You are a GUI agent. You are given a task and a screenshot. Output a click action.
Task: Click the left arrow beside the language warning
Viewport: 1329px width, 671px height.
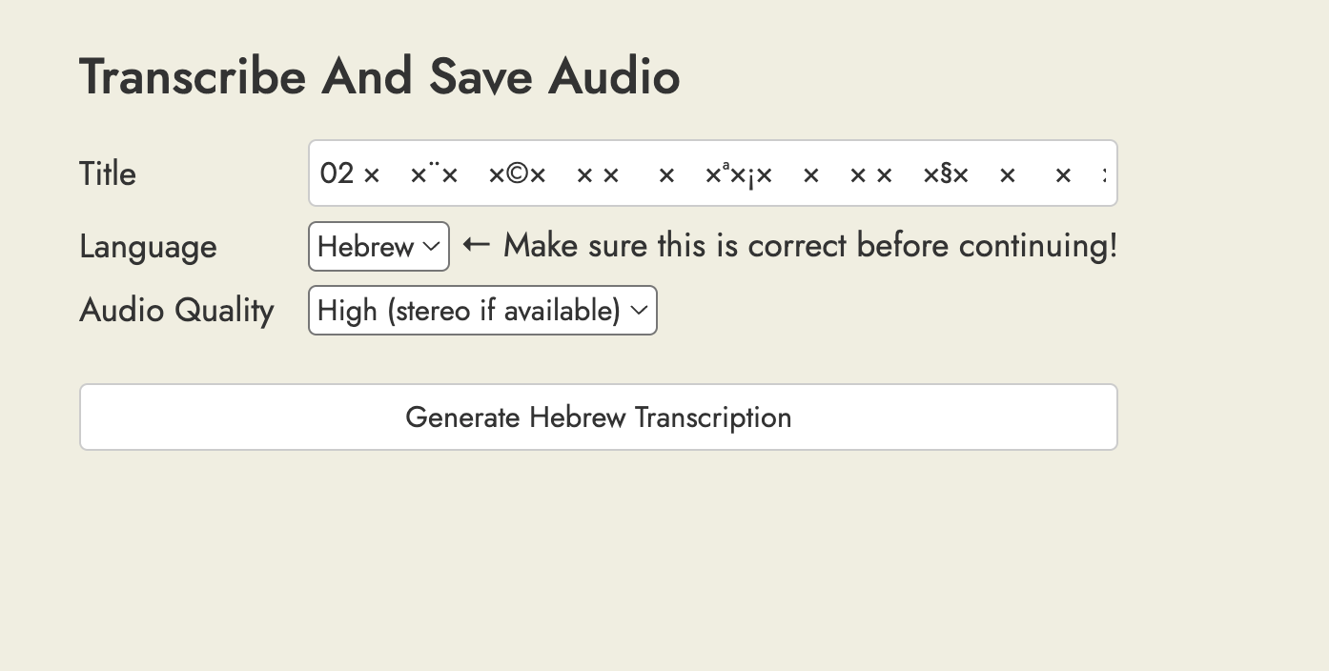point(476,245)
